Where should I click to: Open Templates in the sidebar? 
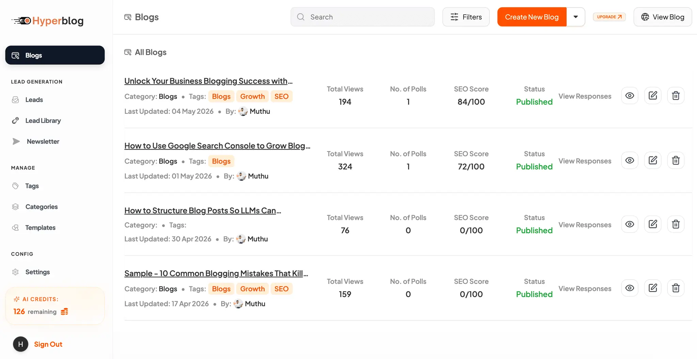[40, 227]
